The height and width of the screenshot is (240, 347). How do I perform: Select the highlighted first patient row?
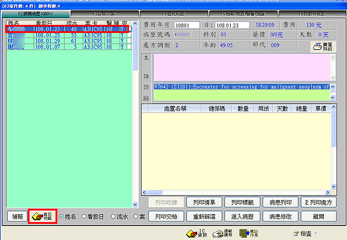point(71,28)
